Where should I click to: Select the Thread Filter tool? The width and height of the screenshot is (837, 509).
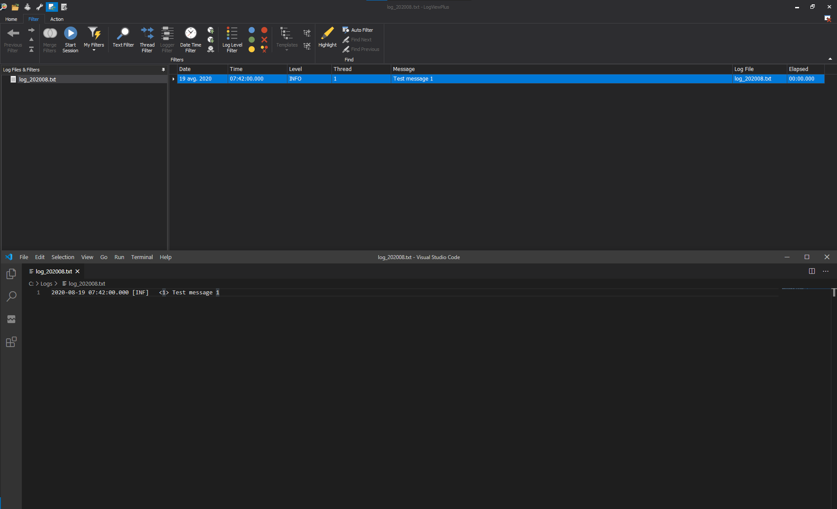coord(147,40)
